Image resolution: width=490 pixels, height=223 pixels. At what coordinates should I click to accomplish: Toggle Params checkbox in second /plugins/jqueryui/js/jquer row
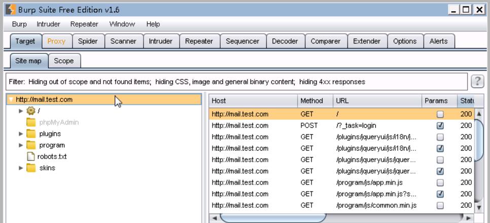[440, 171]
